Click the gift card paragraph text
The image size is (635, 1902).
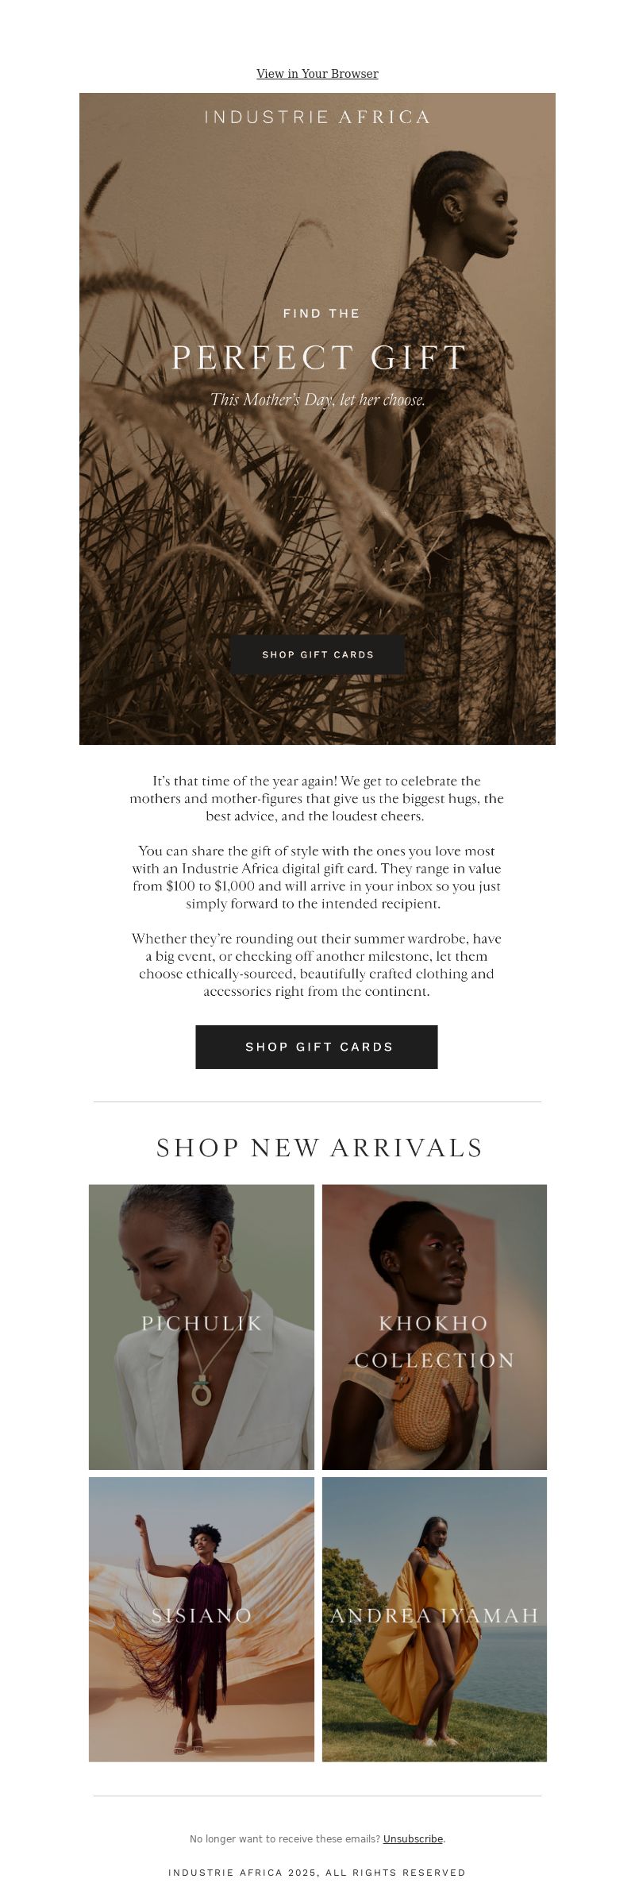coord(317,878)
